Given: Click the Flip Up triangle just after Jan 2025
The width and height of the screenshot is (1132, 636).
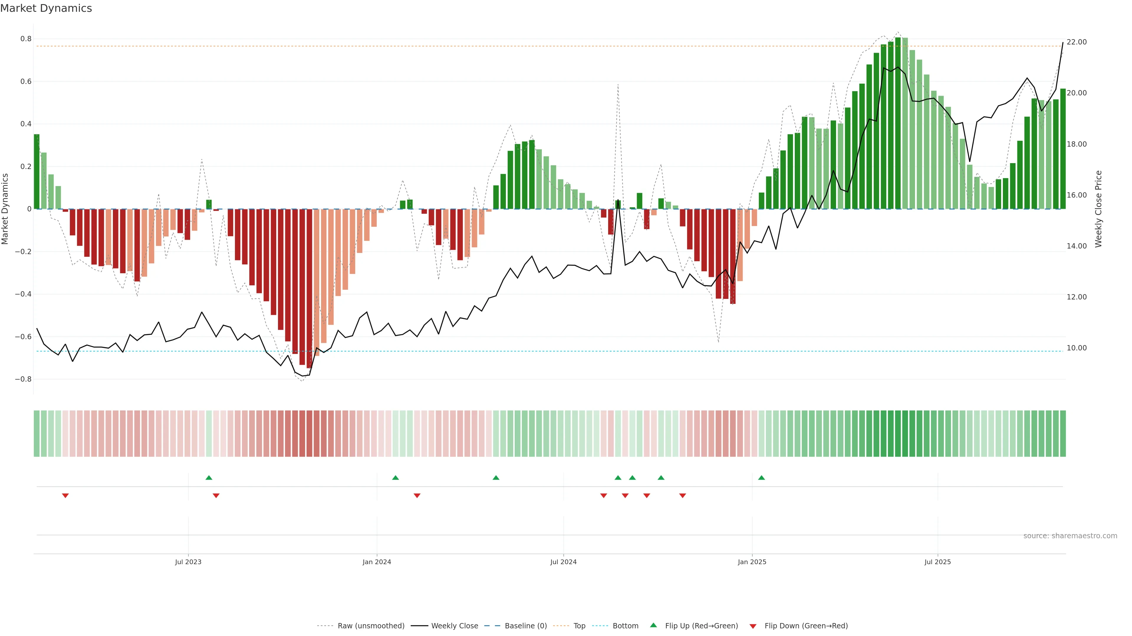Looking at the screenshot, I should [761, 478].
